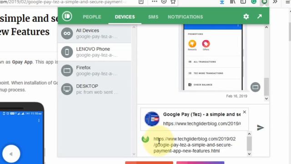Open Pushbullet settings gear
Image resolution: width=291 pixels, height=164 pixels.
[x=246, y=17]
